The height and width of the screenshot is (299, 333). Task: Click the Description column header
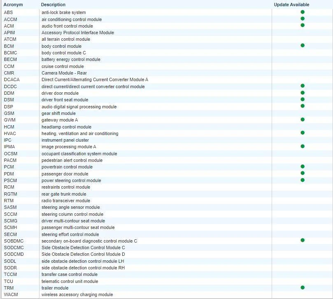click(53, 5)
